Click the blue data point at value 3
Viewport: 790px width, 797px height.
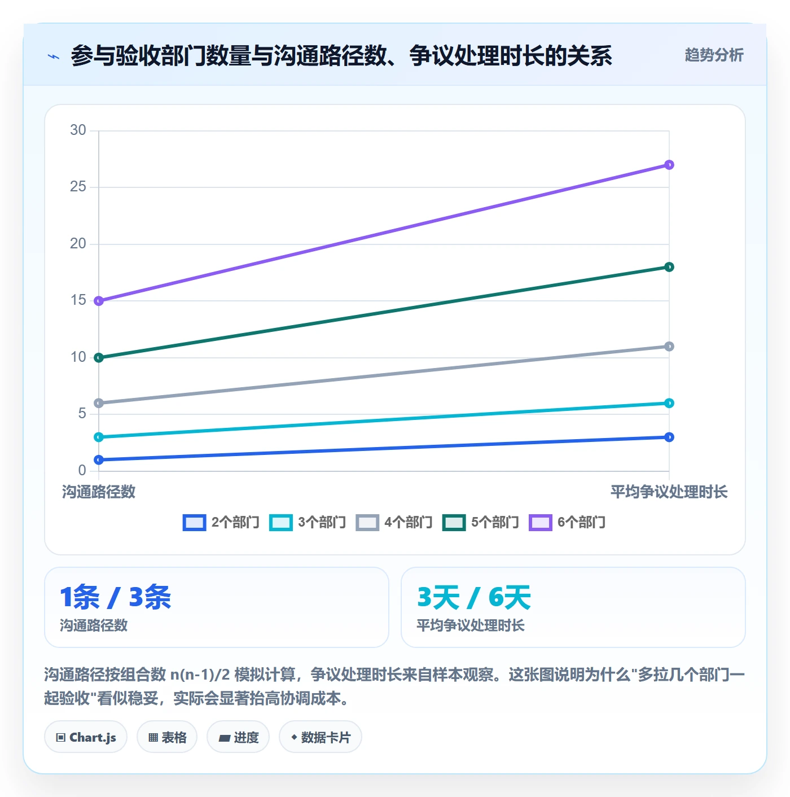pyautogui.click(x=669, y=437)
